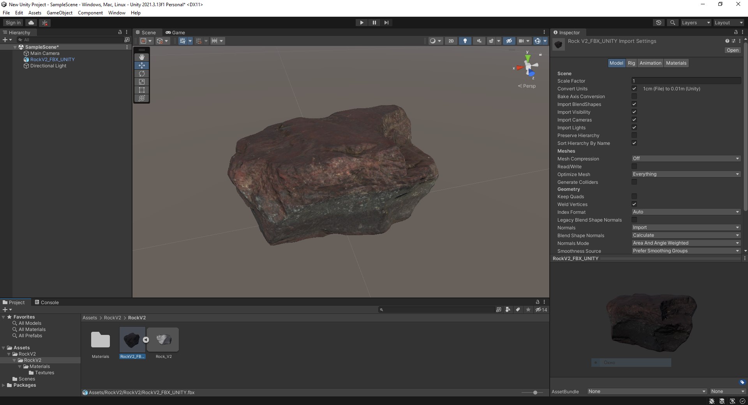Switch to the Game tab
748x405 pixels.
[x=175, y=33]
